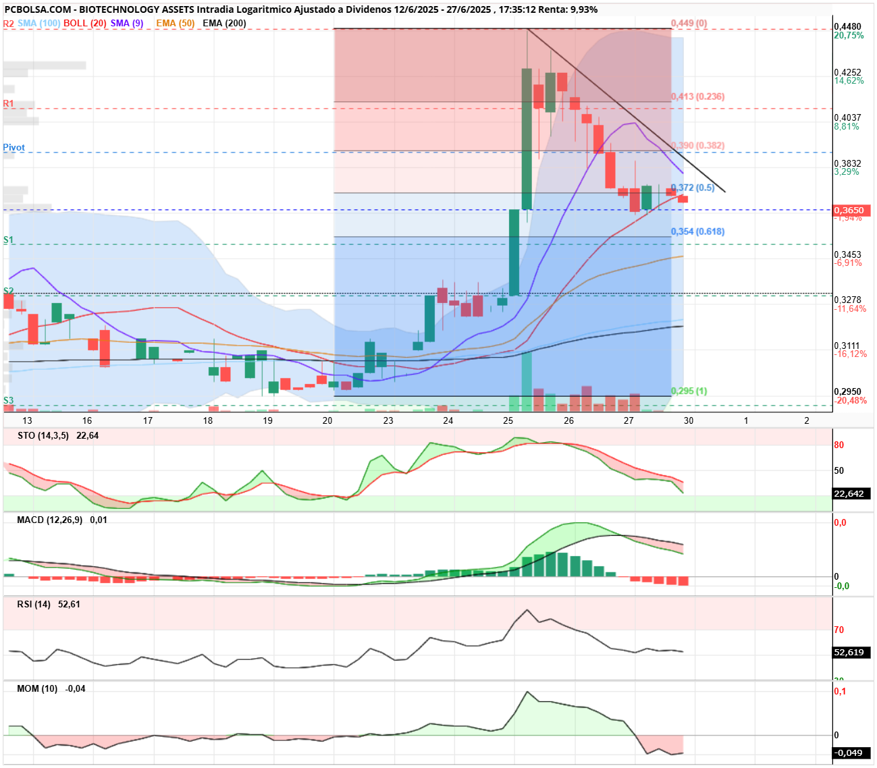Image resolution: width=877 pixels, height=768 pixels.
Task: Click date axis label 17
Action: pos(148,420)
